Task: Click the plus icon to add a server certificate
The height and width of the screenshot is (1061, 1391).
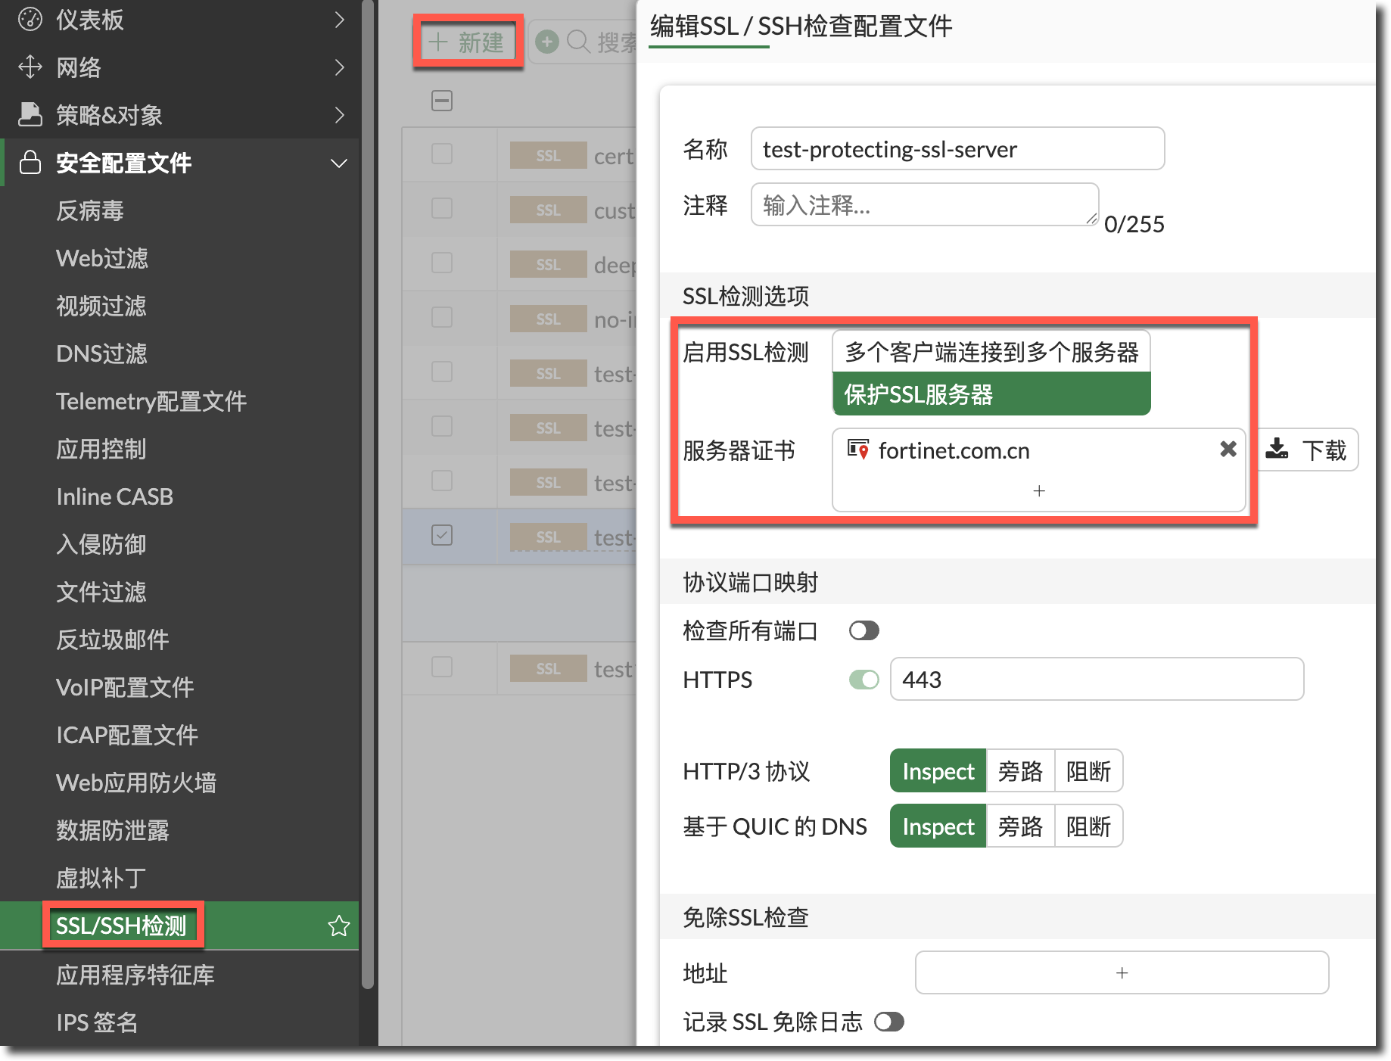Action: click(x=1039, y=491)
